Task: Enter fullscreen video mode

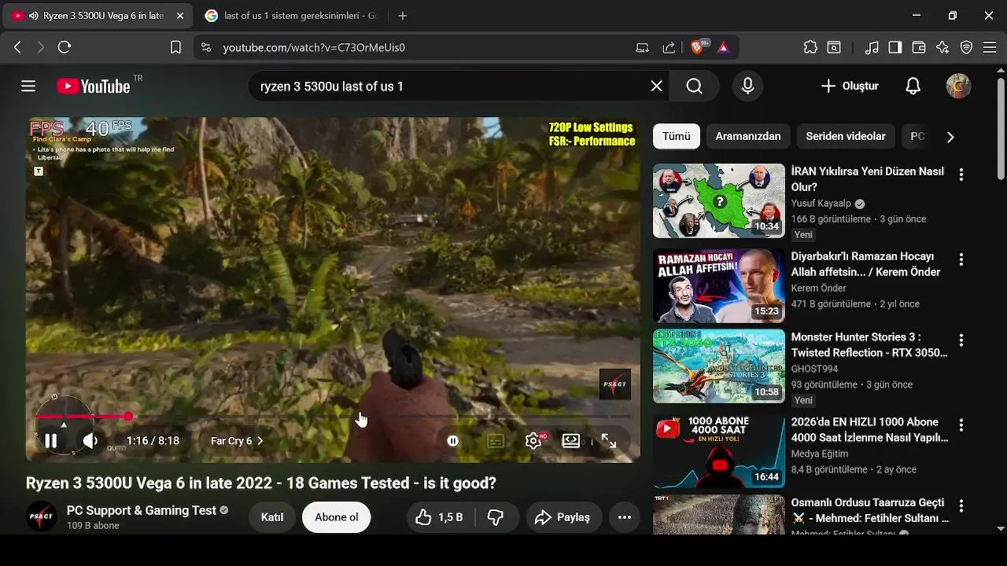Action: (x=609, y=441)
